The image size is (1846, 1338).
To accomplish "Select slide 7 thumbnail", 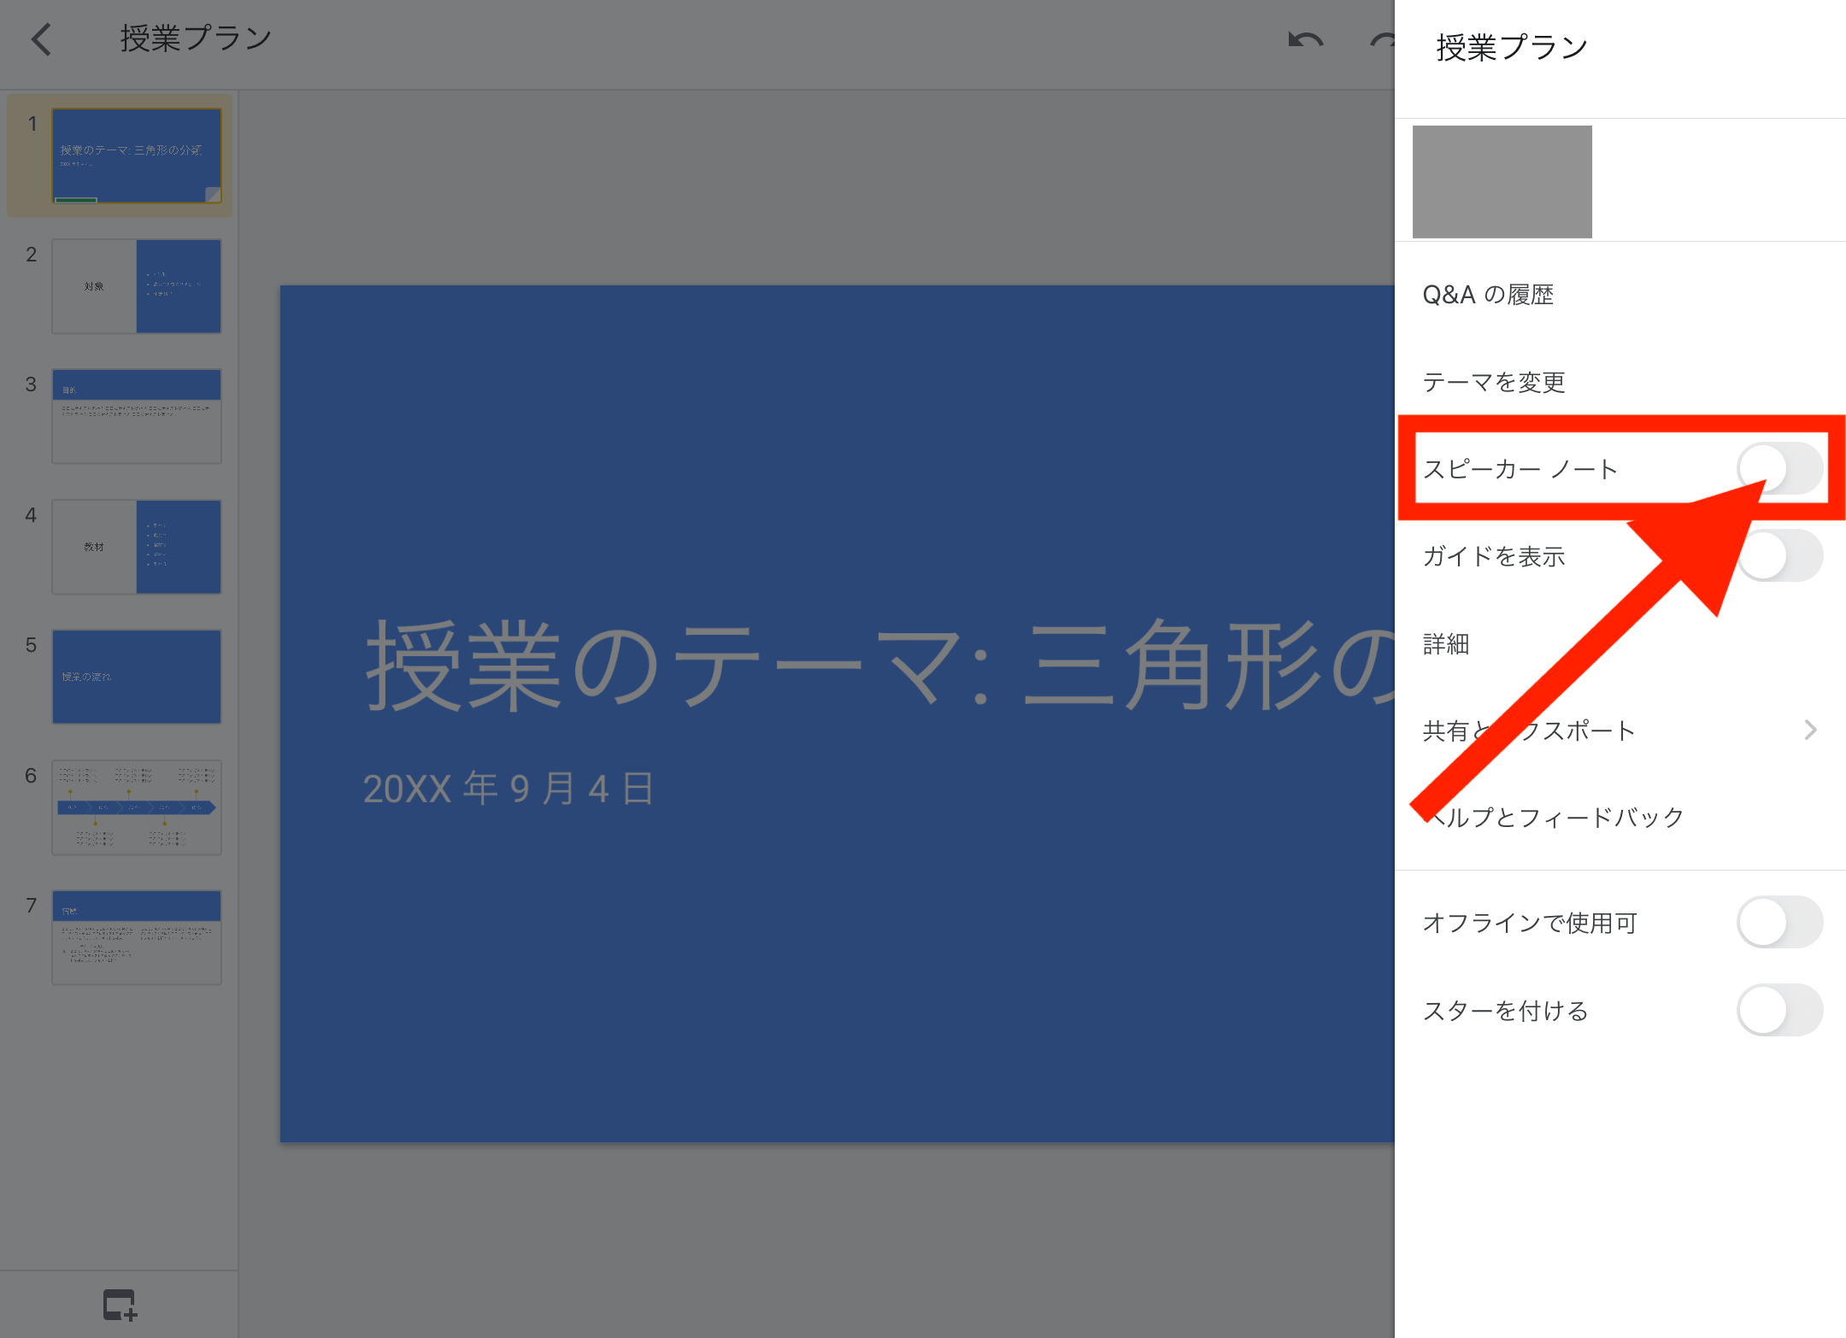I will click(x=137, y=937).
